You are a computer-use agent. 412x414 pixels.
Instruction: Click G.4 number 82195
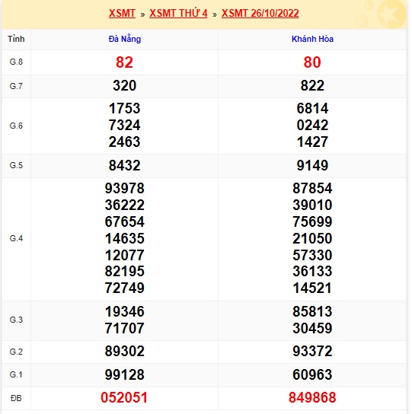click(x=124, y=271)
